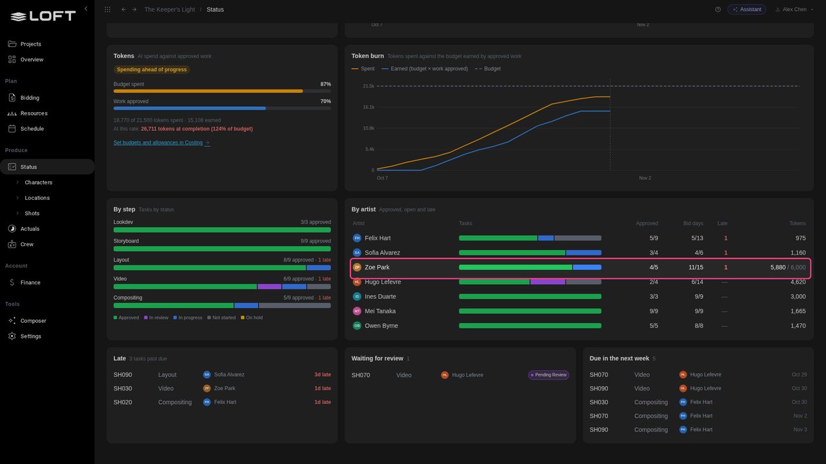This screenshot has width=826, height=464.
Task: Open late task SH020 Compositing row
Action: [222, 402]
